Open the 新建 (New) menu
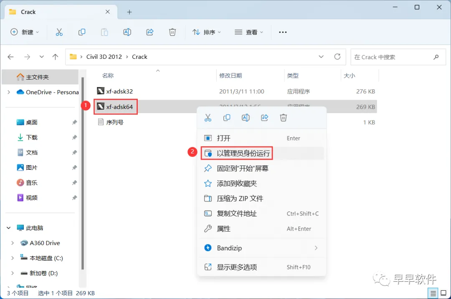The image size is (451, 299). pos(25,32)
